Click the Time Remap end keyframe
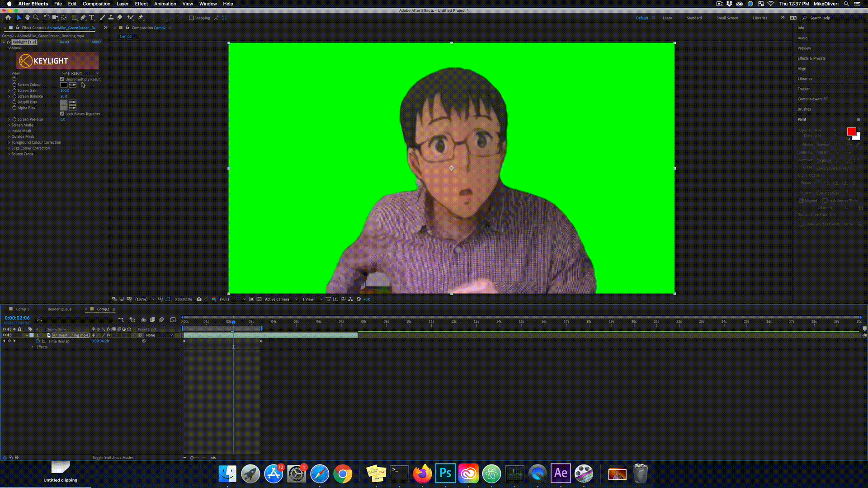 [261, 341]
